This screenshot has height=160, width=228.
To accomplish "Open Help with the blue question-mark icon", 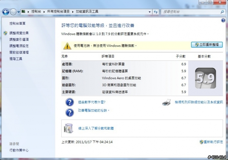I will tap(223, 21).
